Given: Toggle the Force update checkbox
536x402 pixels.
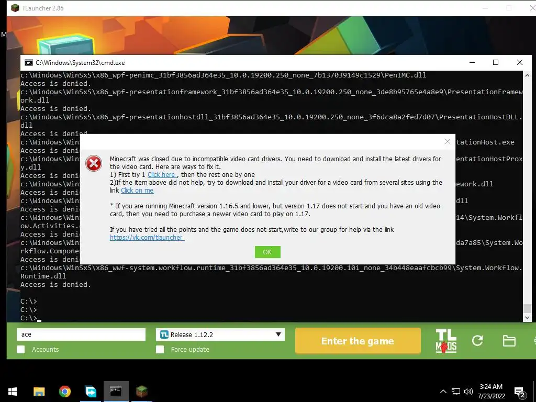Looking at the screenshot, I should (160, 349).
